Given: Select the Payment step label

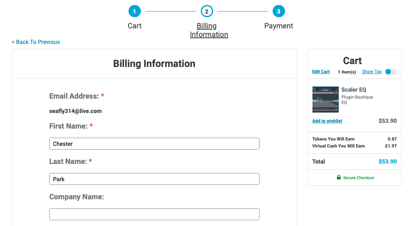Looking at the screenshot, I should [x=278, y=26].
